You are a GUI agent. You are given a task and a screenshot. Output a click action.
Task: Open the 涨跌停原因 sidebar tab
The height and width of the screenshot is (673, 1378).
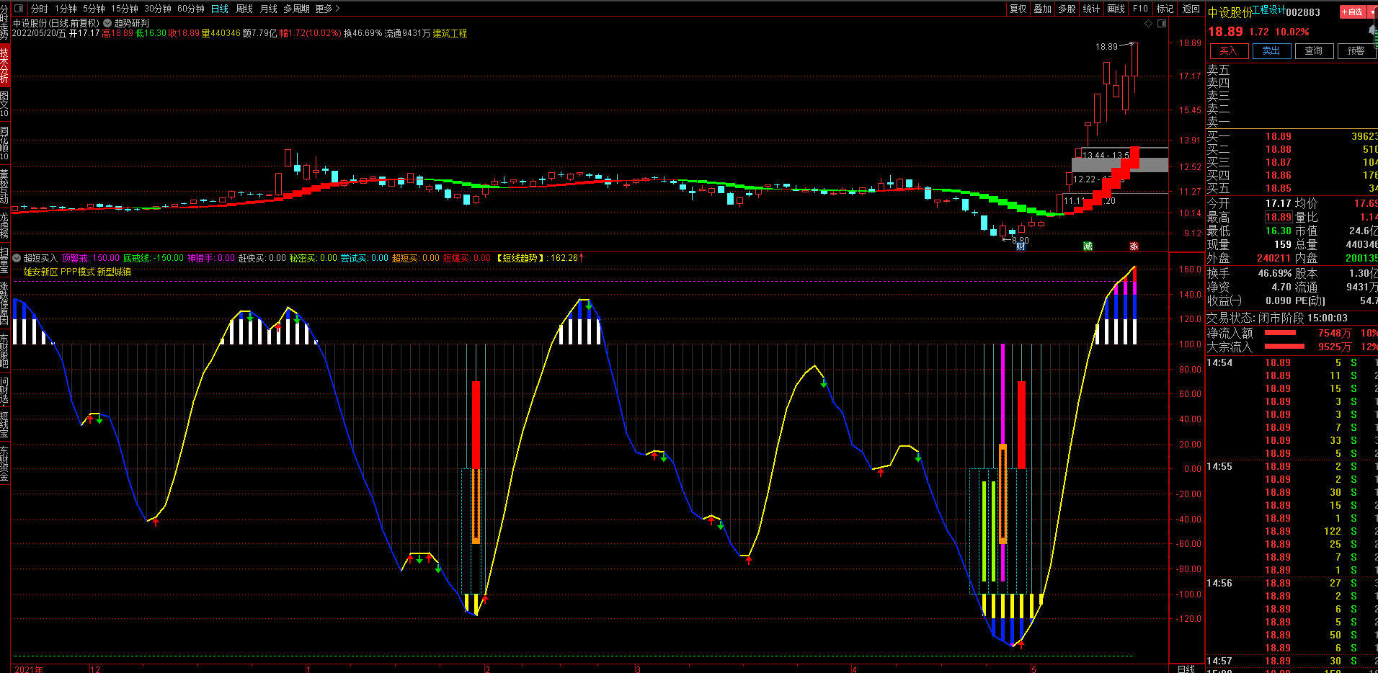[4, 303]
